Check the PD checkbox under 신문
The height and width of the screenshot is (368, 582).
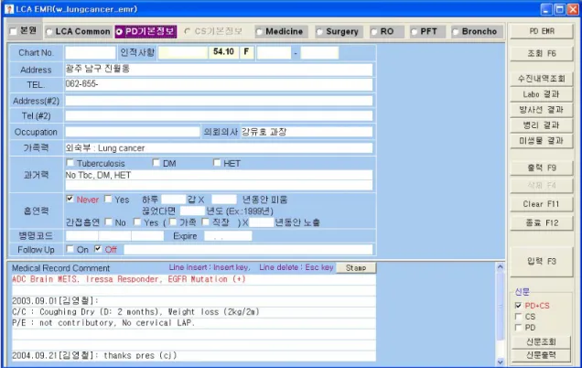point(518,327)
